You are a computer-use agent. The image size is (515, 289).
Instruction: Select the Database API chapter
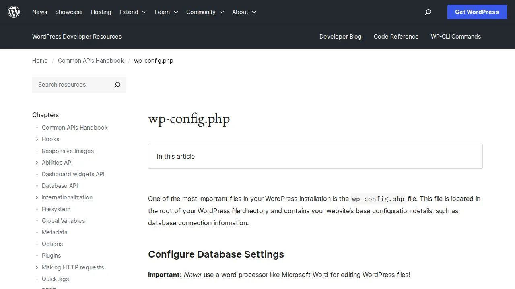pos(60,186)
